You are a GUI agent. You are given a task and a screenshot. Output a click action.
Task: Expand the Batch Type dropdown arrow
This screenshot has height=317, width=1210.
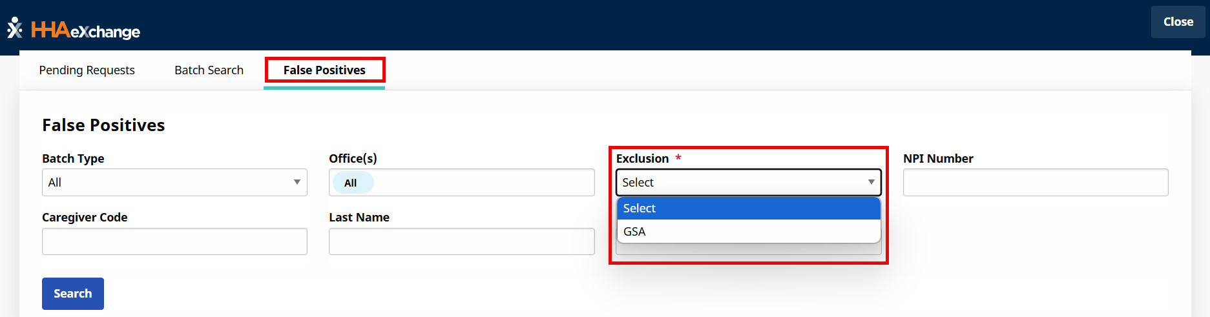(297, 183)
